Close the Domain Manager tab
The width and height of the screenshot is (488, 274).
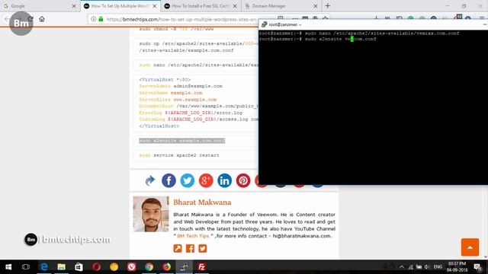315,6
